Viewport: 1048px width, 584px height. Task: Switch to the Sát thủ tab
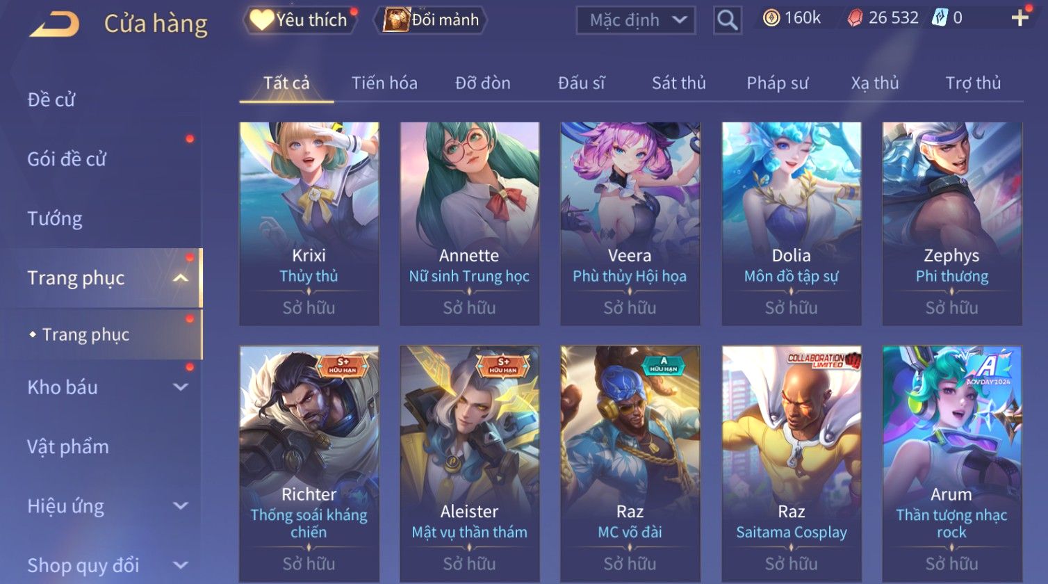click(678, 83)
